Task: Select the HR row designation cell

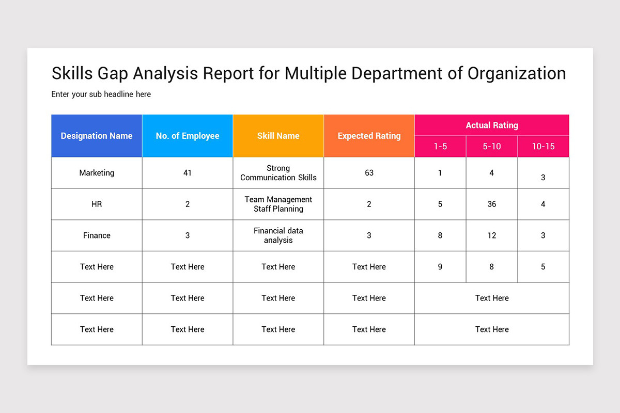Action: (x=96, y=204)
